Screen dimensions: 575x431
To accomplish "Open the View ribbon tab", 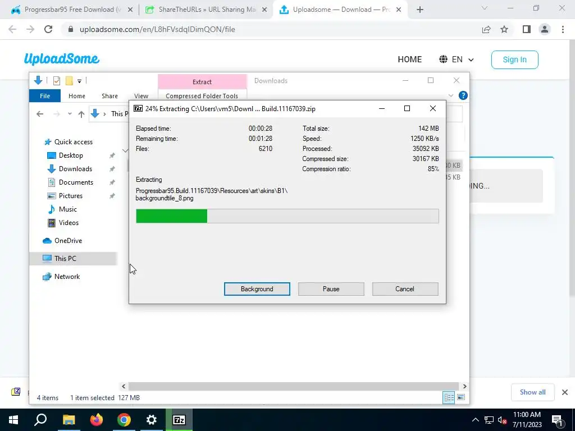I will pos(141,95).
